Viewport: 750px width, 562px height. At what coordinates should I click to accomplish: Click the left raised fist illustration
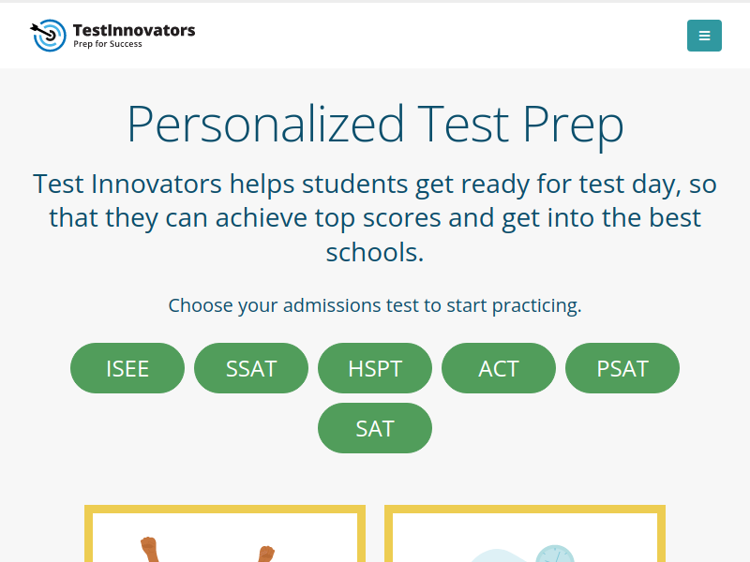tap(150, 550)
